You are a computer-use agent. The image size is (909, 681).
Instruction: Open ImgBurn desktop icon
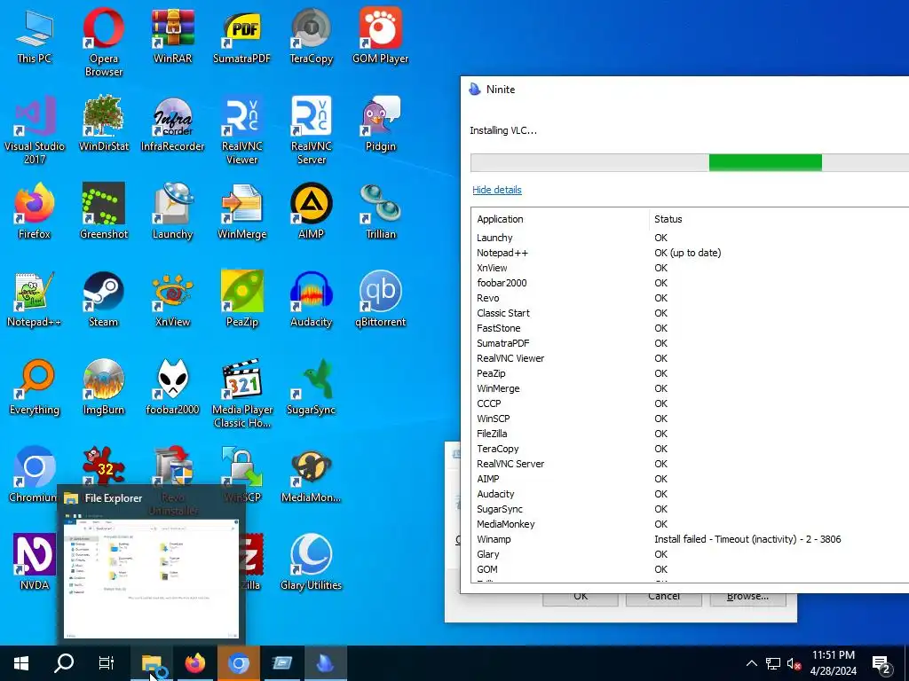click(103, 387)
